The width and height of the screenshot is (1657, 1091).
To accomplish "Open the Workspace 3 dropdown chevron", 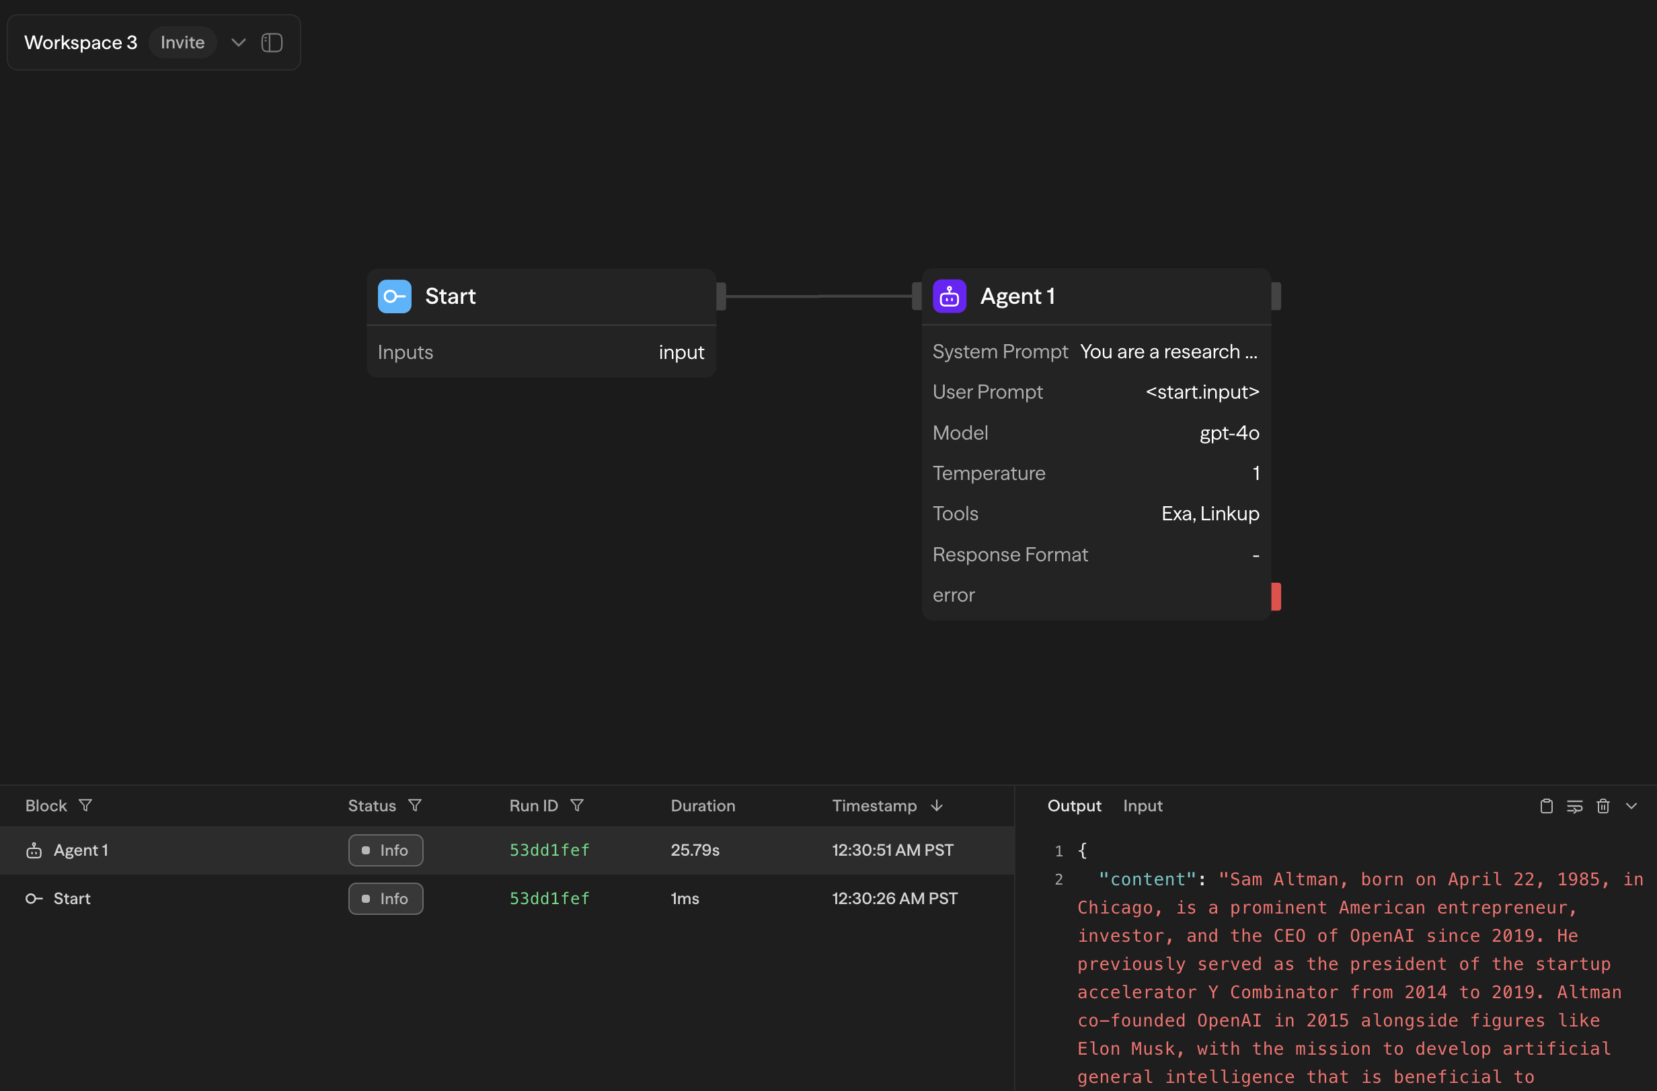I will (x=237, y=42).
